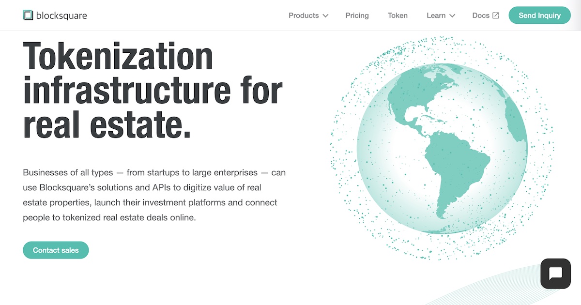Click the chat speech-bubble icon bottom right
The width and height of the screenshot is (581, 305).
555,274
